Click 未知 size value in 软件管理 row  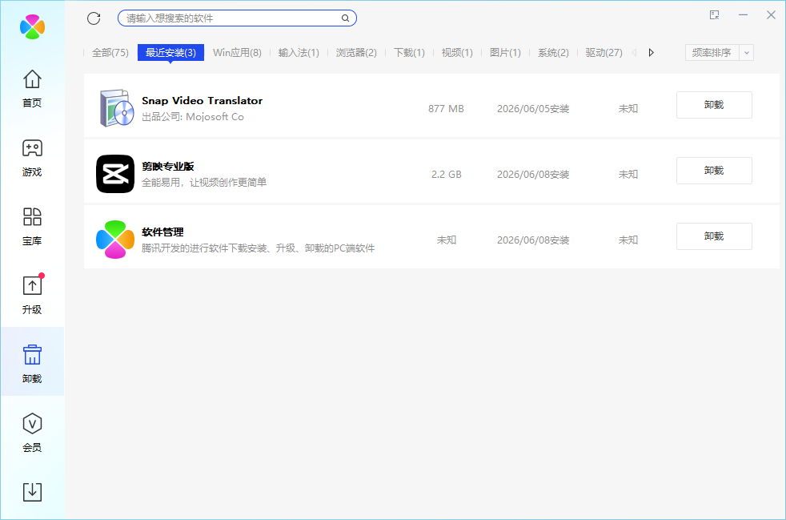tap(446, 240)
